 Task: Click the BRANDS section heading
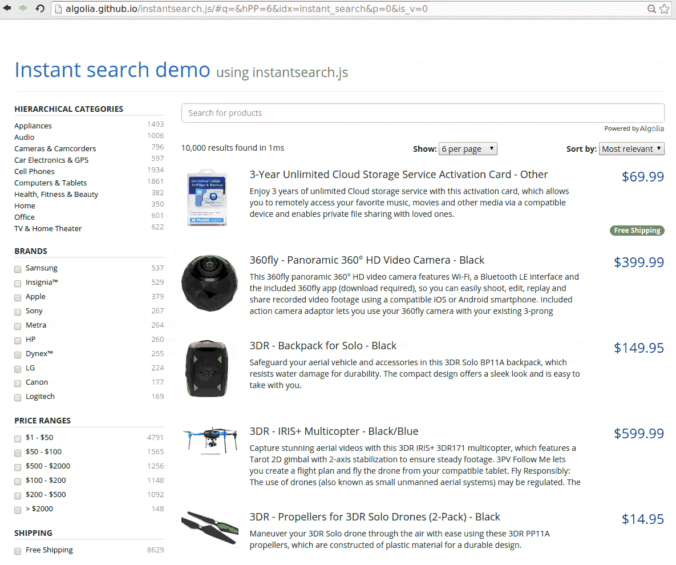click(x=31, y=251)
